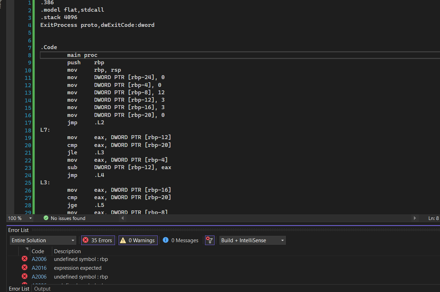Click the red error icon beside 35 Errors
The image size is (440, 292).
tap(85, 240)
